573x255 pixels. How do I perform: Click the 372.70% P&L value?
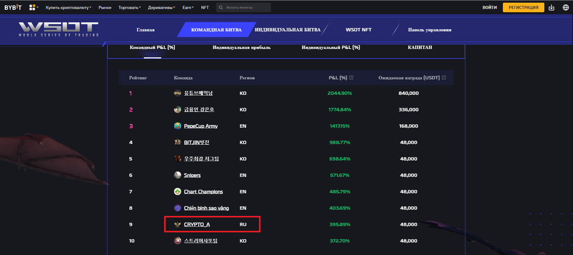(340, 241)
